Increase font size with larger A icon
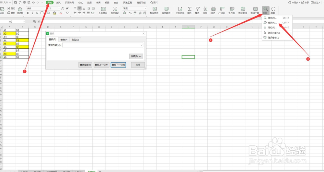 tap(63, 8)
